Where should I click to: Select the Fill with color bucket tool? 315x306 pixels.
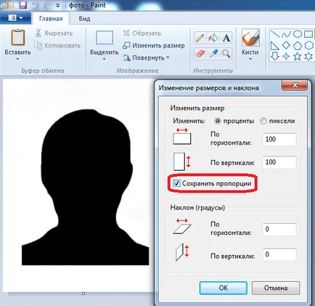tap(213, 38)
